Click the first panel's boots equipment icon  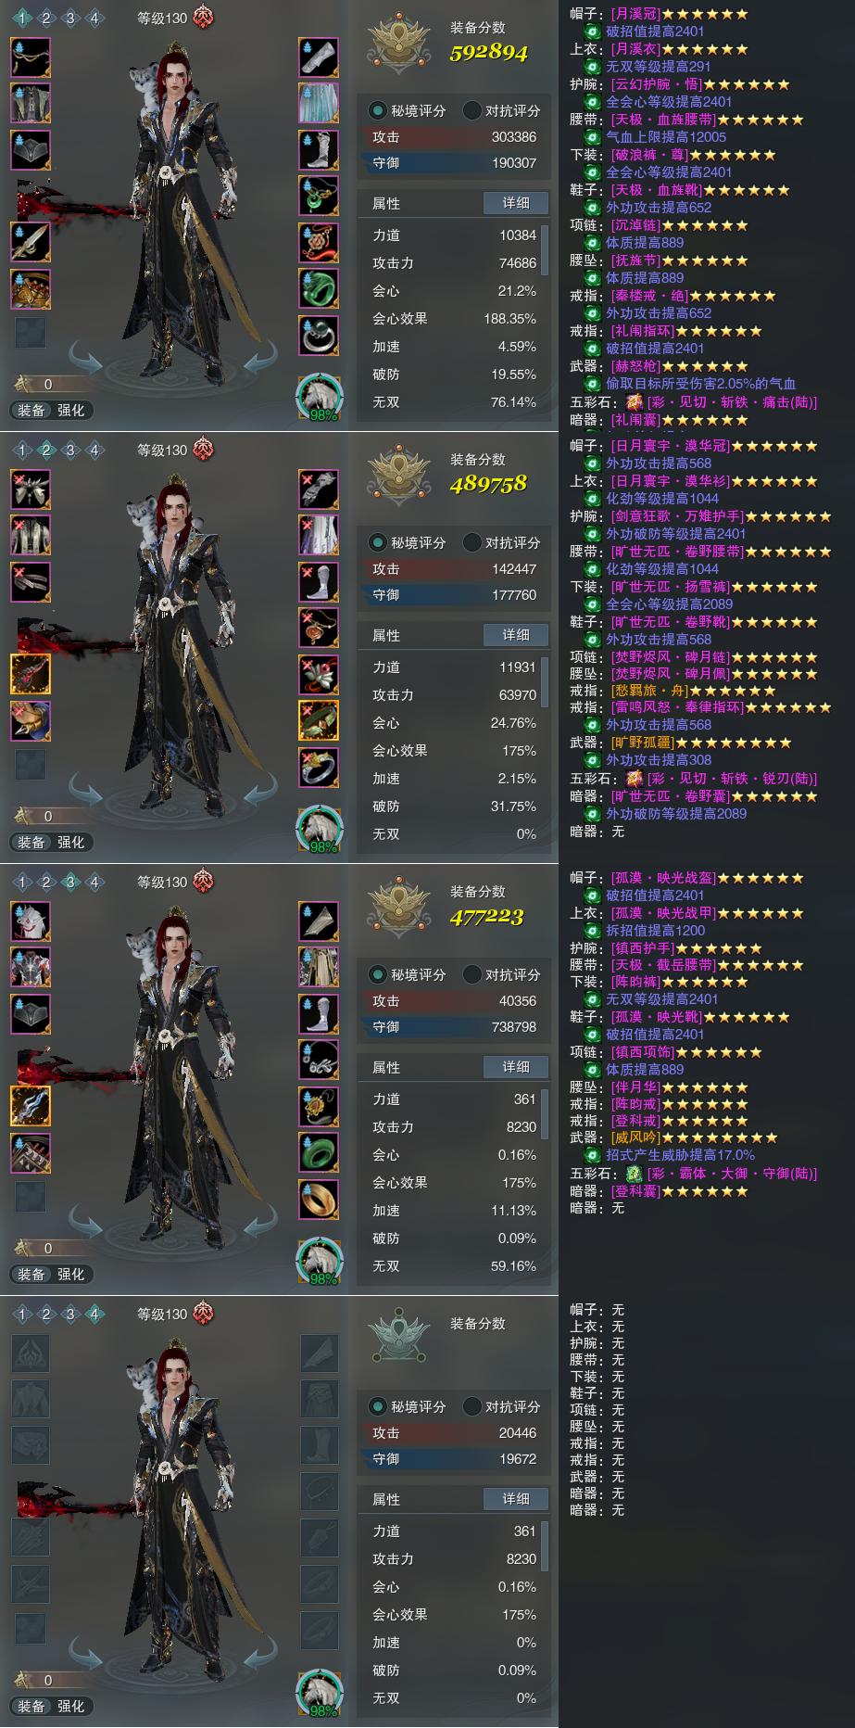[x=319, y=149]
